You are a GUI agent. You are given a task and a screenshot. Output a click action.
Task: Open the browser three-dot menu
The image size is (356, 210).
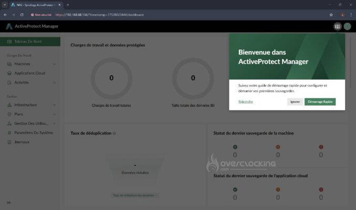351,15
